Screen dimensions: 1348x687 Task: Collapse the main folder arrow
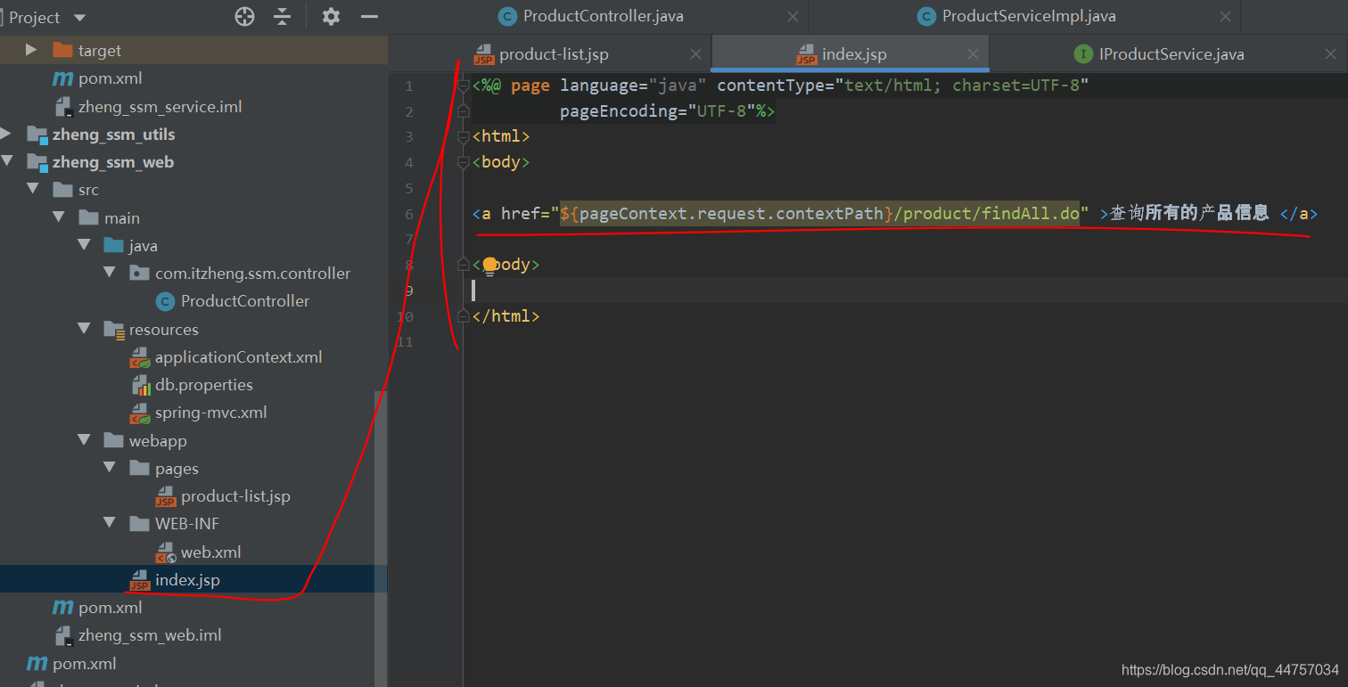[59, 217]
